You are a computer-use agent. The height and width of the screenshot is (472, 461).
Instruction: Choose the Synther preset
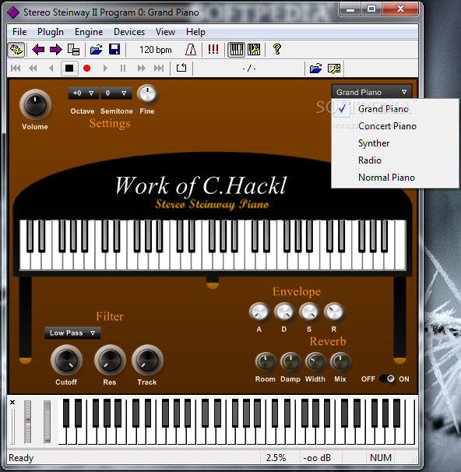[x=395, y=143]
